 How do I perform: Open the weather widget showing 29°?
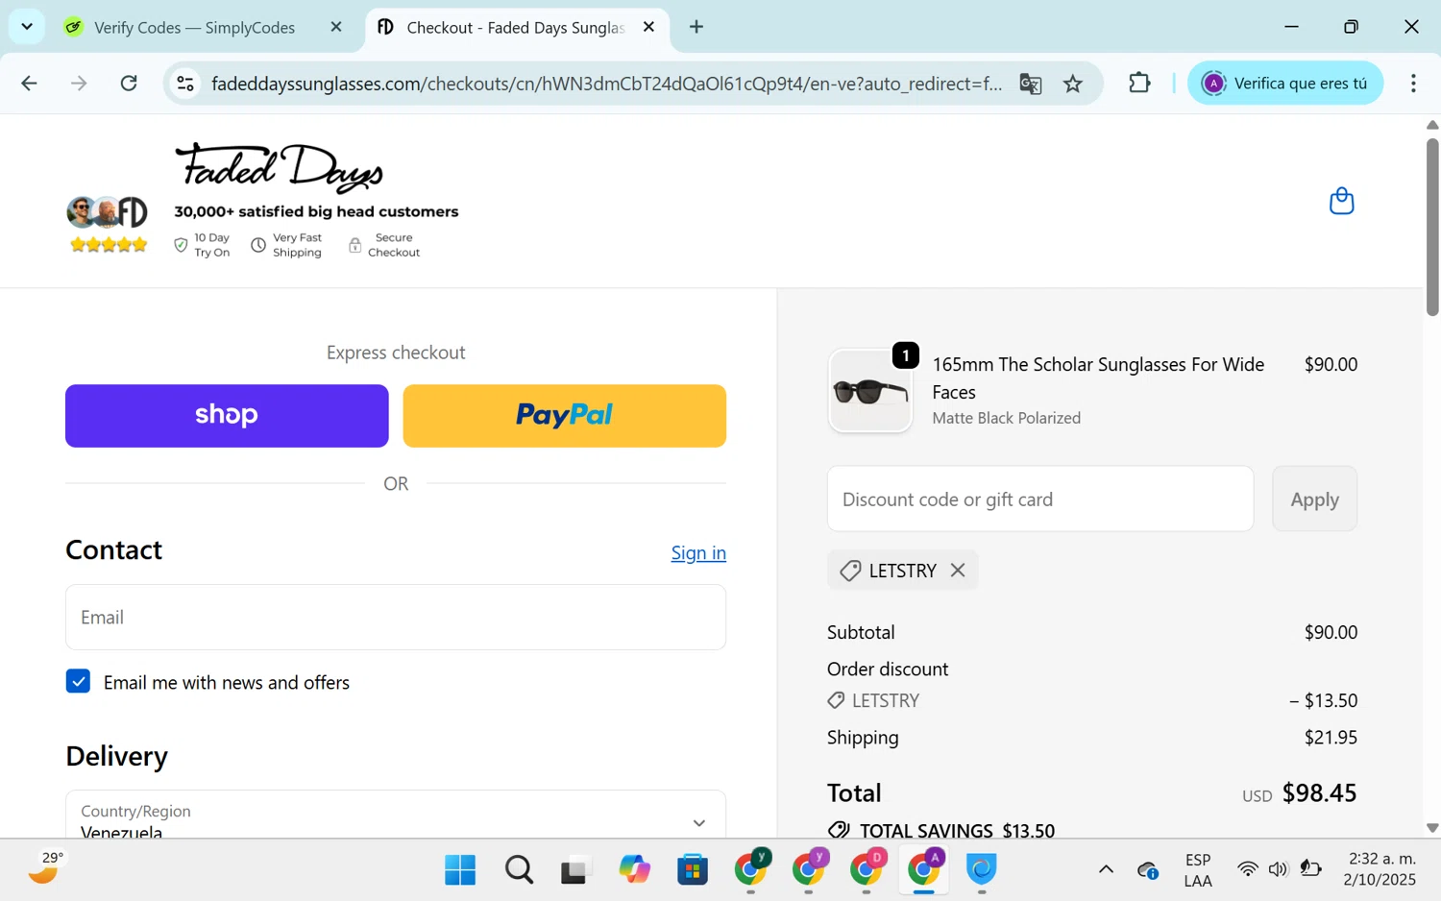point(46,868)
